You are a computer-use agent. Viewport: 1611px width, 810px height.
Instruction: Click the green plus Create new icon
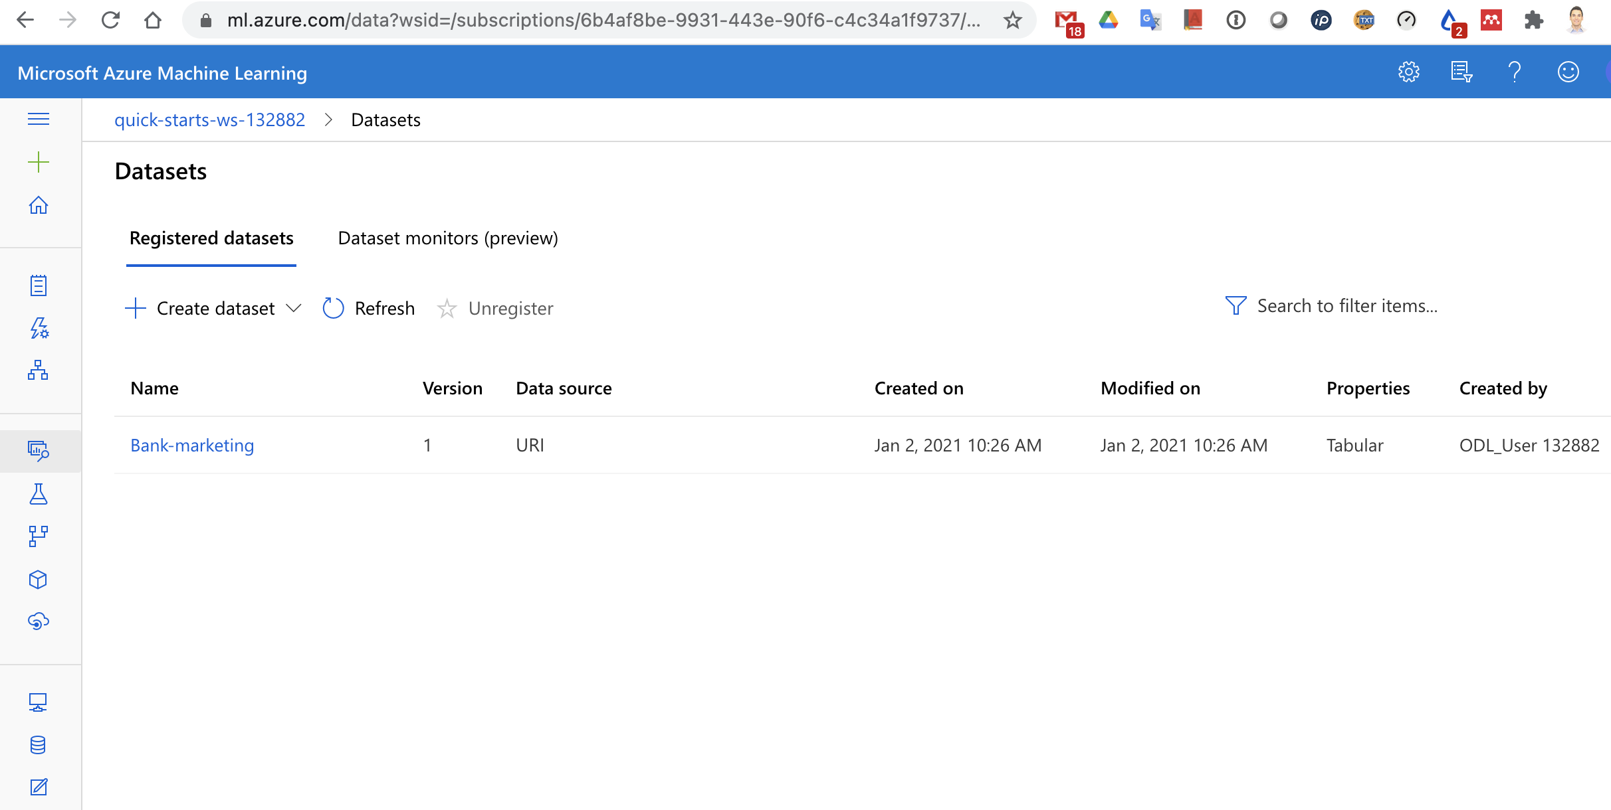click(39, 162)
